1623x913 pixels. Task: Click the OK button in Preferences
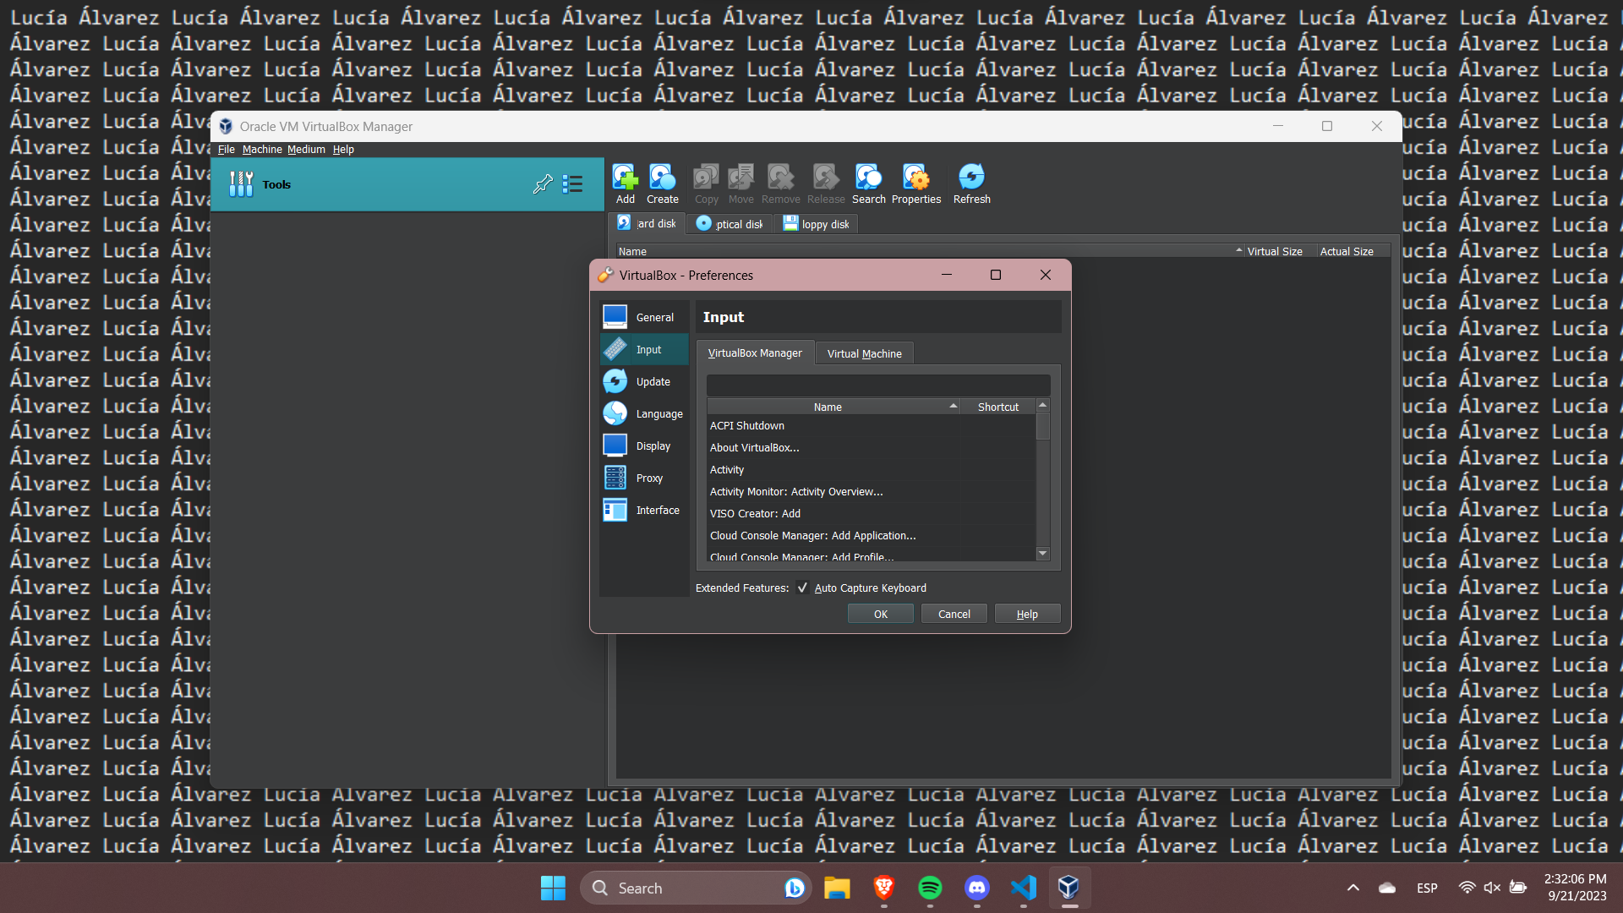point(880,613)
